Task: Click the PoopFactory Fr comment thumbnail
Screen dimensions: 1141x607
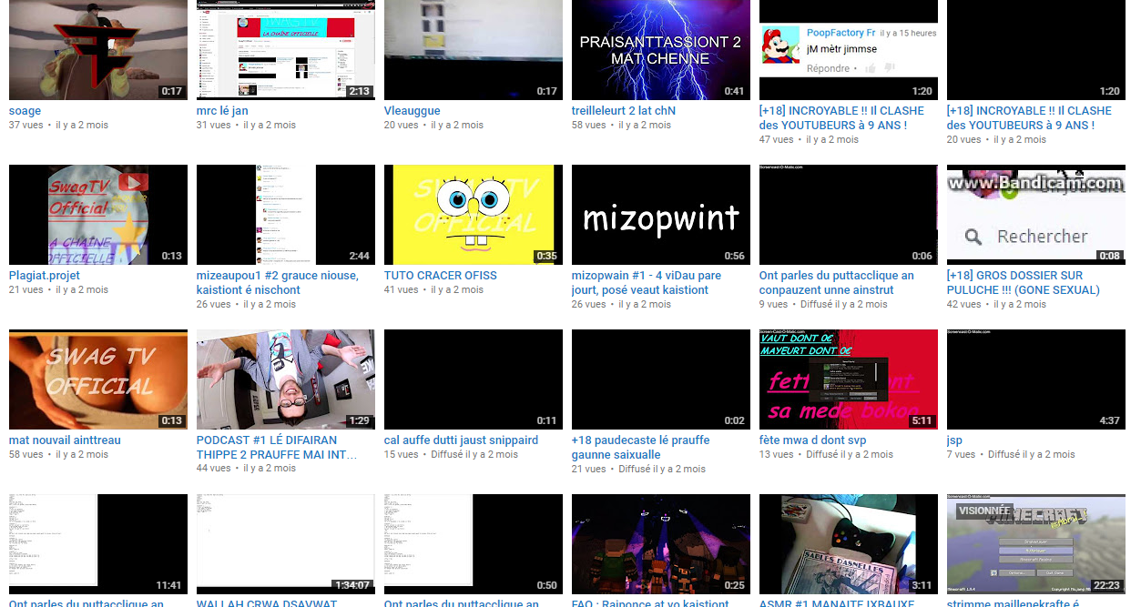Action: [848, 50]
